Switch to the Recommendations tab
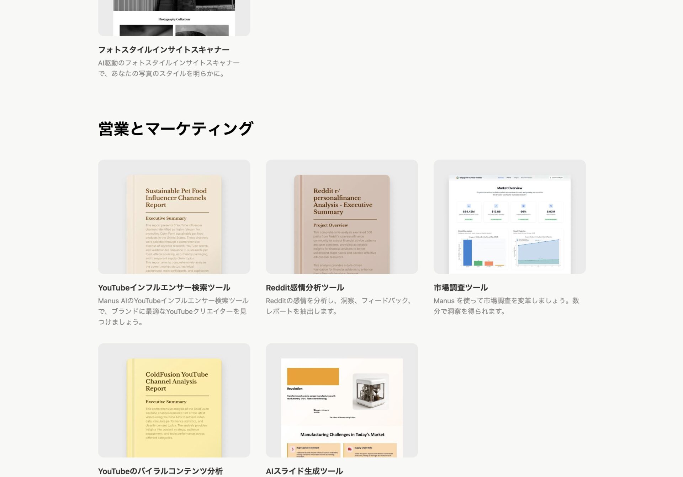Screen dimensions: 683x477 (x=526, y=178)
